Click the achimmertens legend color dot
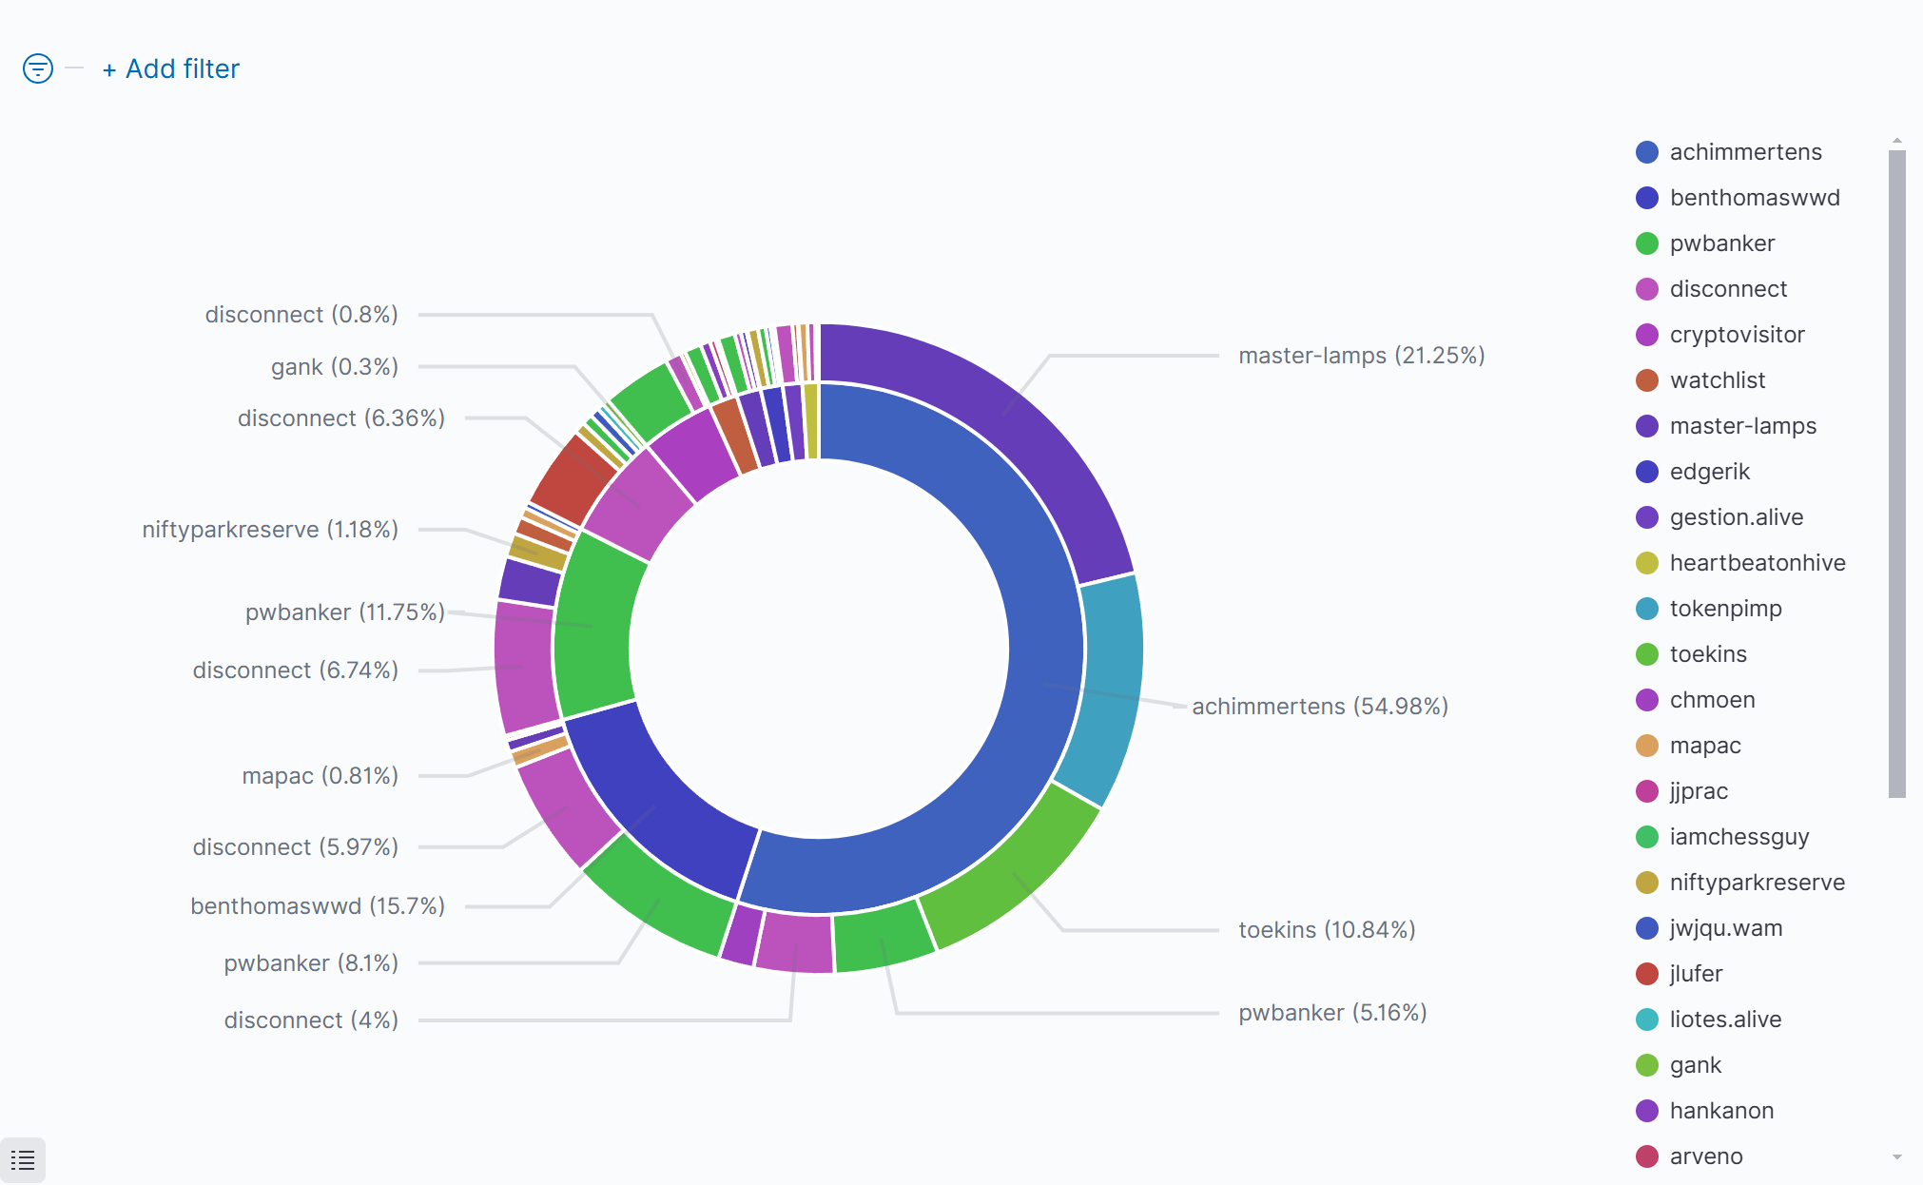 [1647, 152]
